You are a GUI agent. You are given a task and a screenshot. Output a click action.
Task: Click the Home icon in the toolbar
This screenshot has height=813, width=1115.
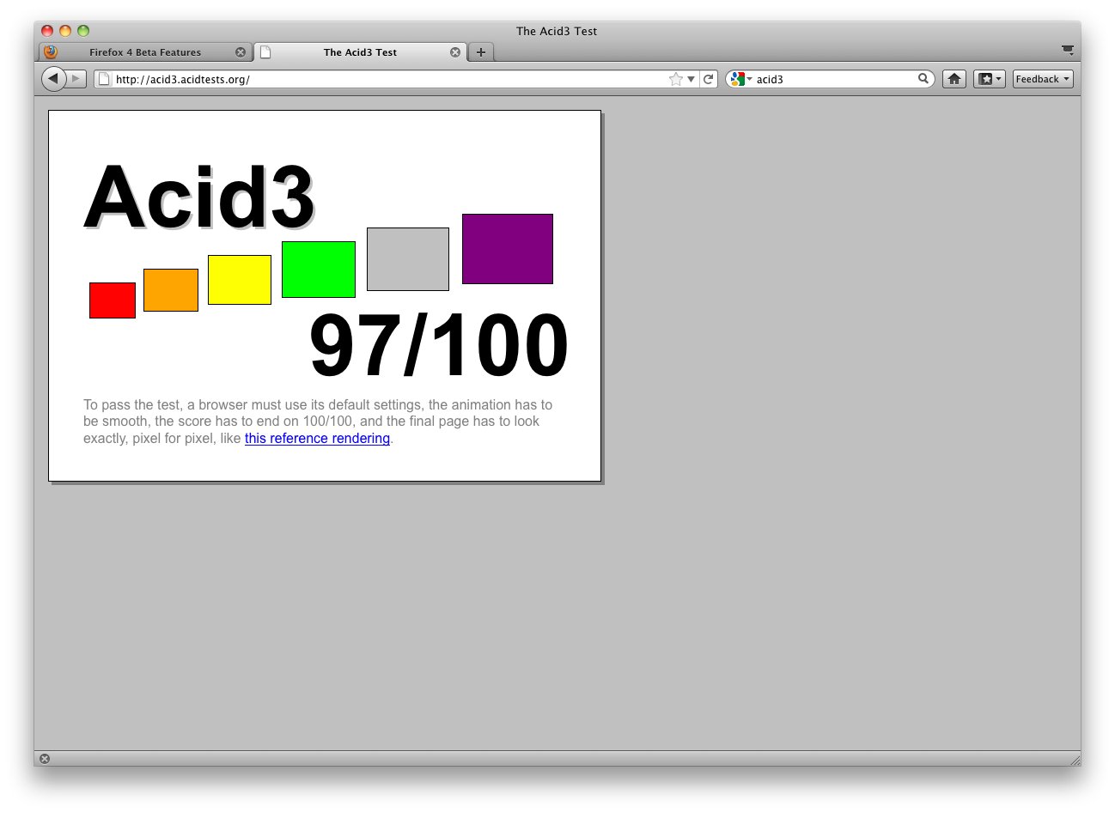click(954, 78)
